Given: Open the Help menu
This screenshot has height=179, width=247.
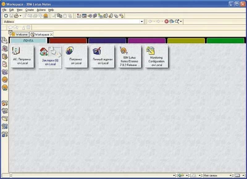Looking at the screenshot, I should 51,10.
